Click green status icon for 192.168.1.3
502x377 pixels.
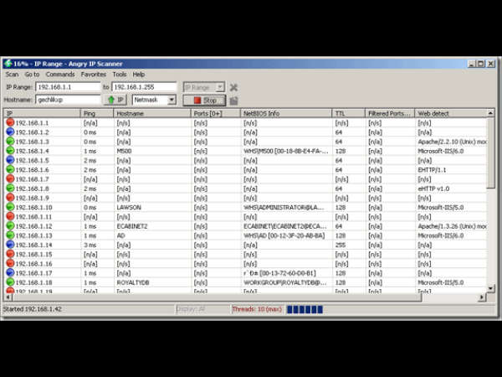pos(10,142)
